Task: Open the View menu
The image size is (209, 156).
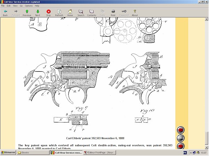Action: click(15, 6)
